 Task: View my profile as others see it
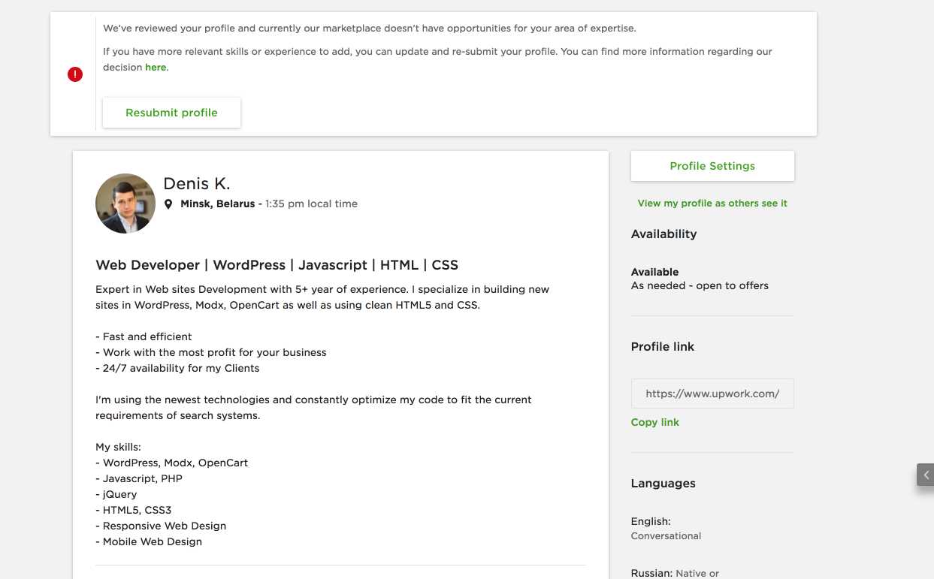tap(712, 204)
